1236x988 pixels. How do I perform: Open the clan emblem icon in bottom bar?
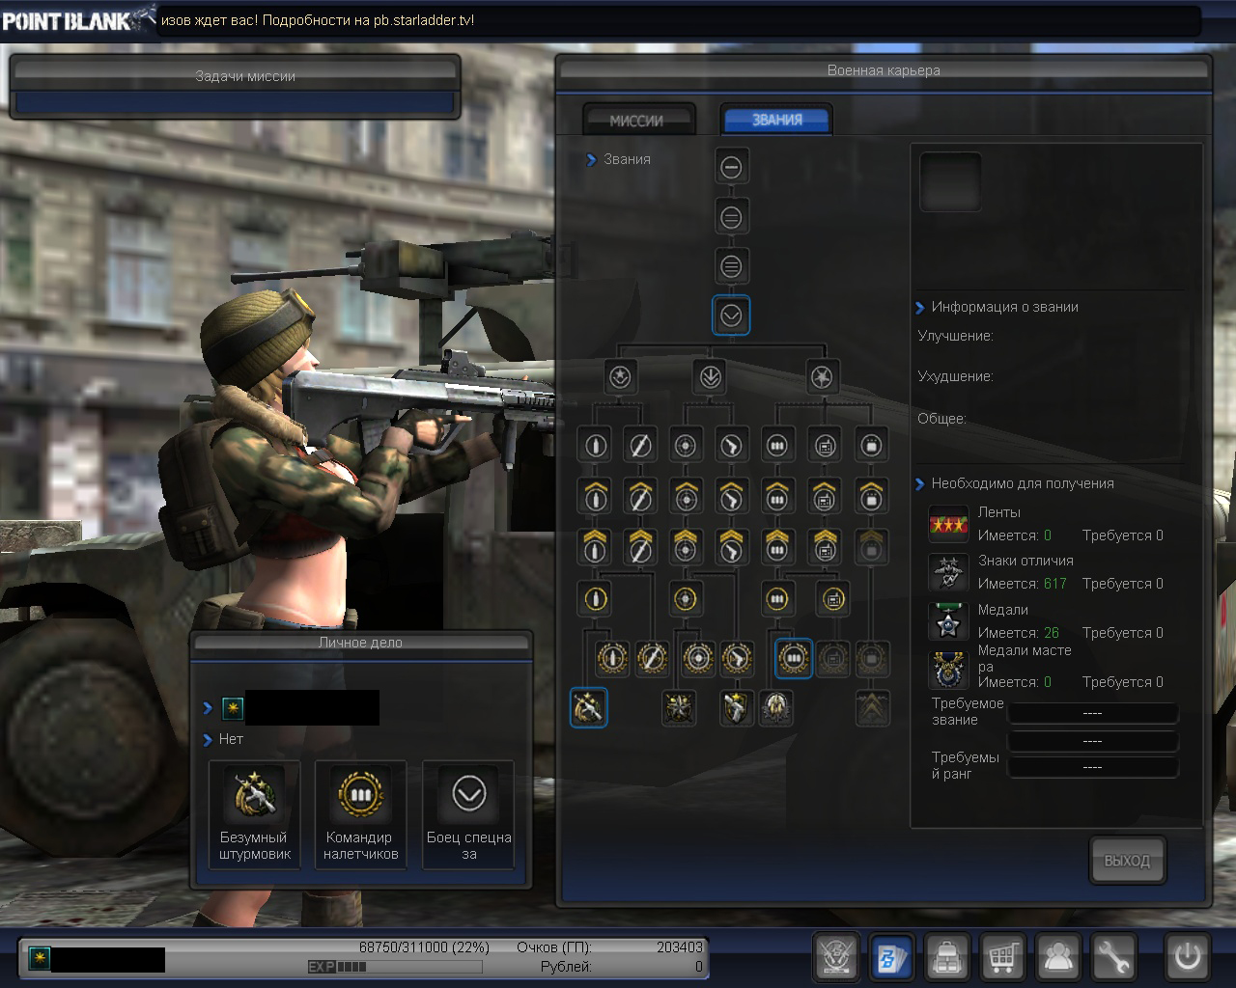(x=836, y=957)
